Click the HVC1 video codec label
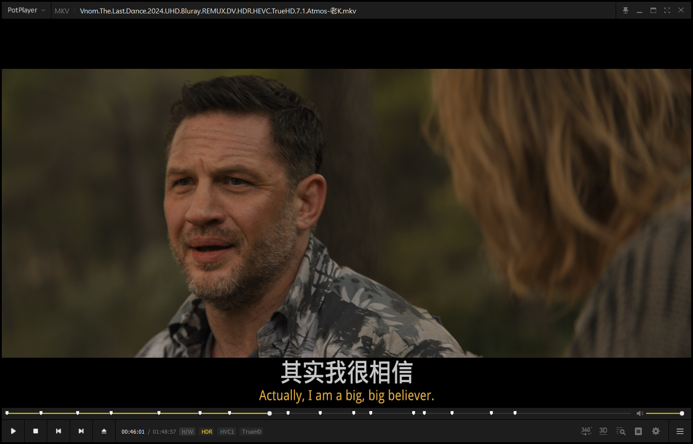Image resolution: width=693 pixels, height=444 pixels. (x=227, y=432)
